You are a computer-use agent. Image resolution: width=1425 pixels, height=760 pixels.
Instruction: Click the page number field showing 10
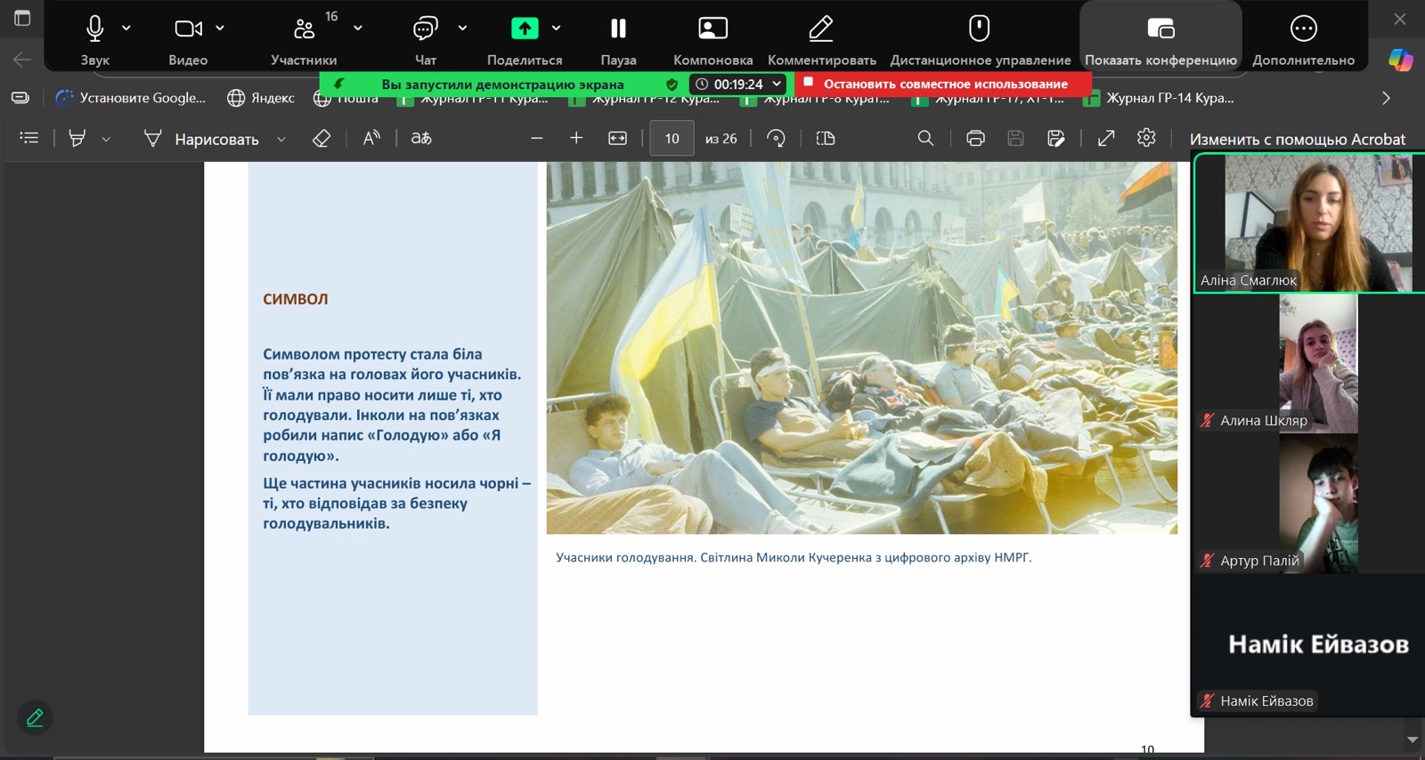coord(672,138)
